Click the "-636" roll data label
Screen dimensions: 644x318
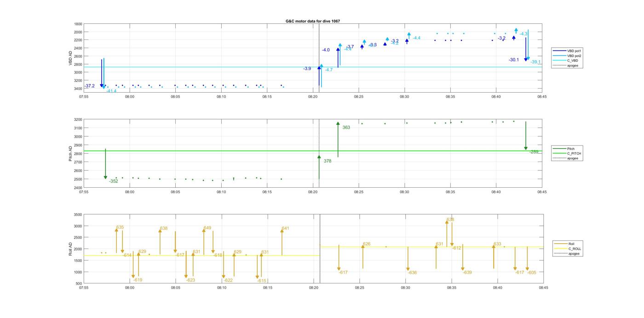[x=412, y=273]
